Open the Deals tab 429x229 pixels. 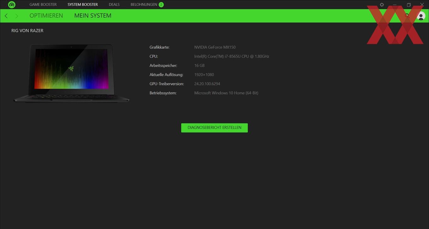pyautogui.click(x=114, y=5)
